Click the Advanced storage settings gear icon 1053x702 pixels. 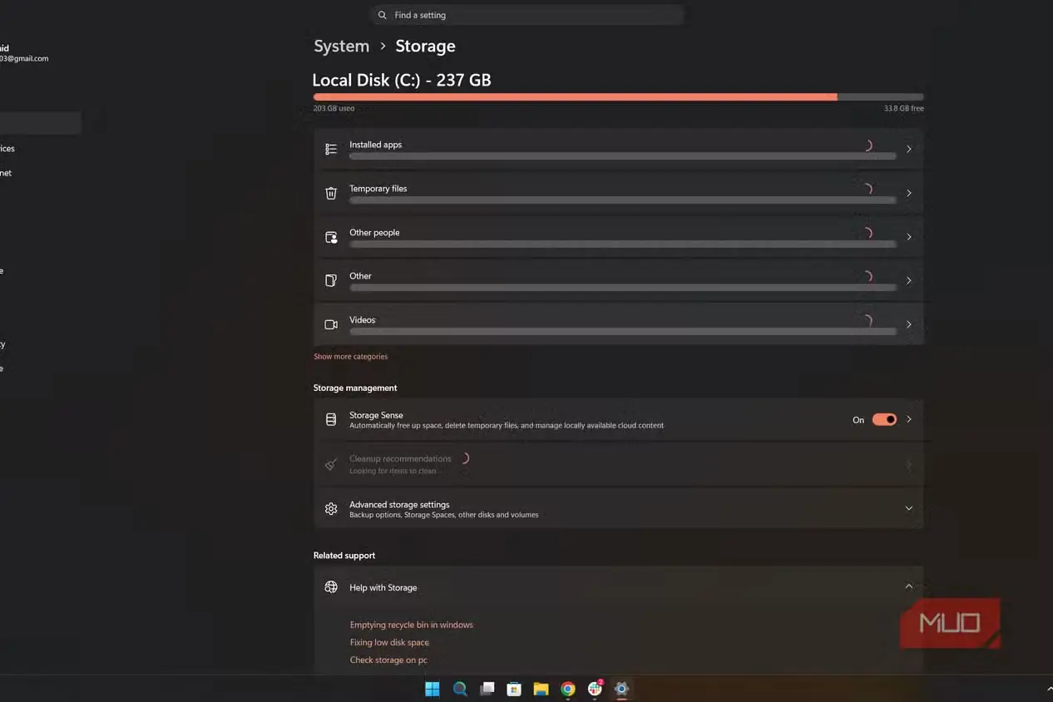[331, 509]
